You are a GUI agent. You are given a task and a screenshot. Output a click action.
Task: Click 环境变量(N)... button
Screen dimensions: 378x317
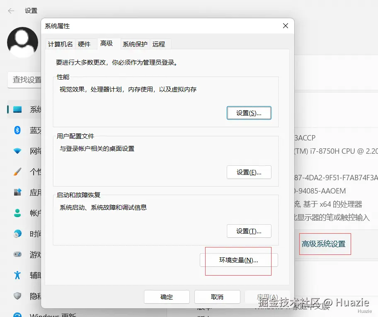pyautogui.click(x=239, y=260)
